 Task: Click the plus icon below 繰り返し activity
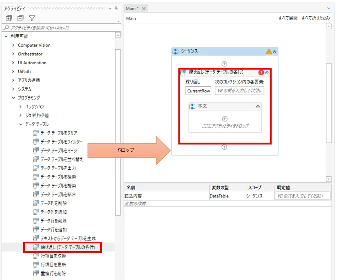click(224, 147)
